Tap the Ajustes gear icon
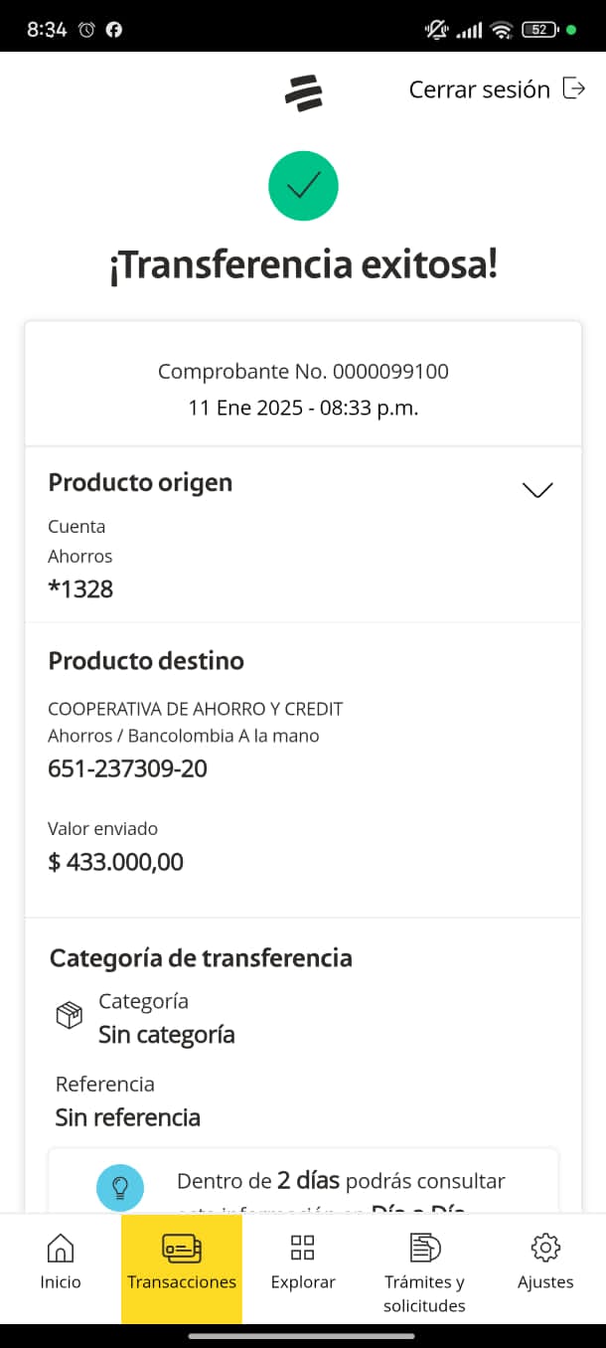This screenshot has width=606, height=1348. click(545, 1248)
